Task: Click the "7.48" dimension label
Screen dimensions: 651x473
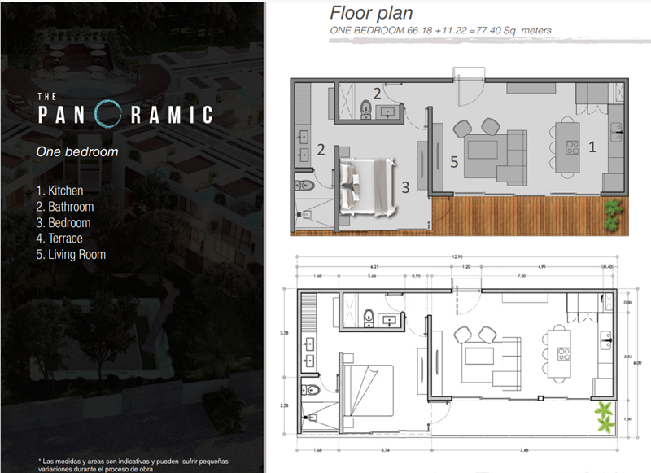Action: (x=524, y=450)
